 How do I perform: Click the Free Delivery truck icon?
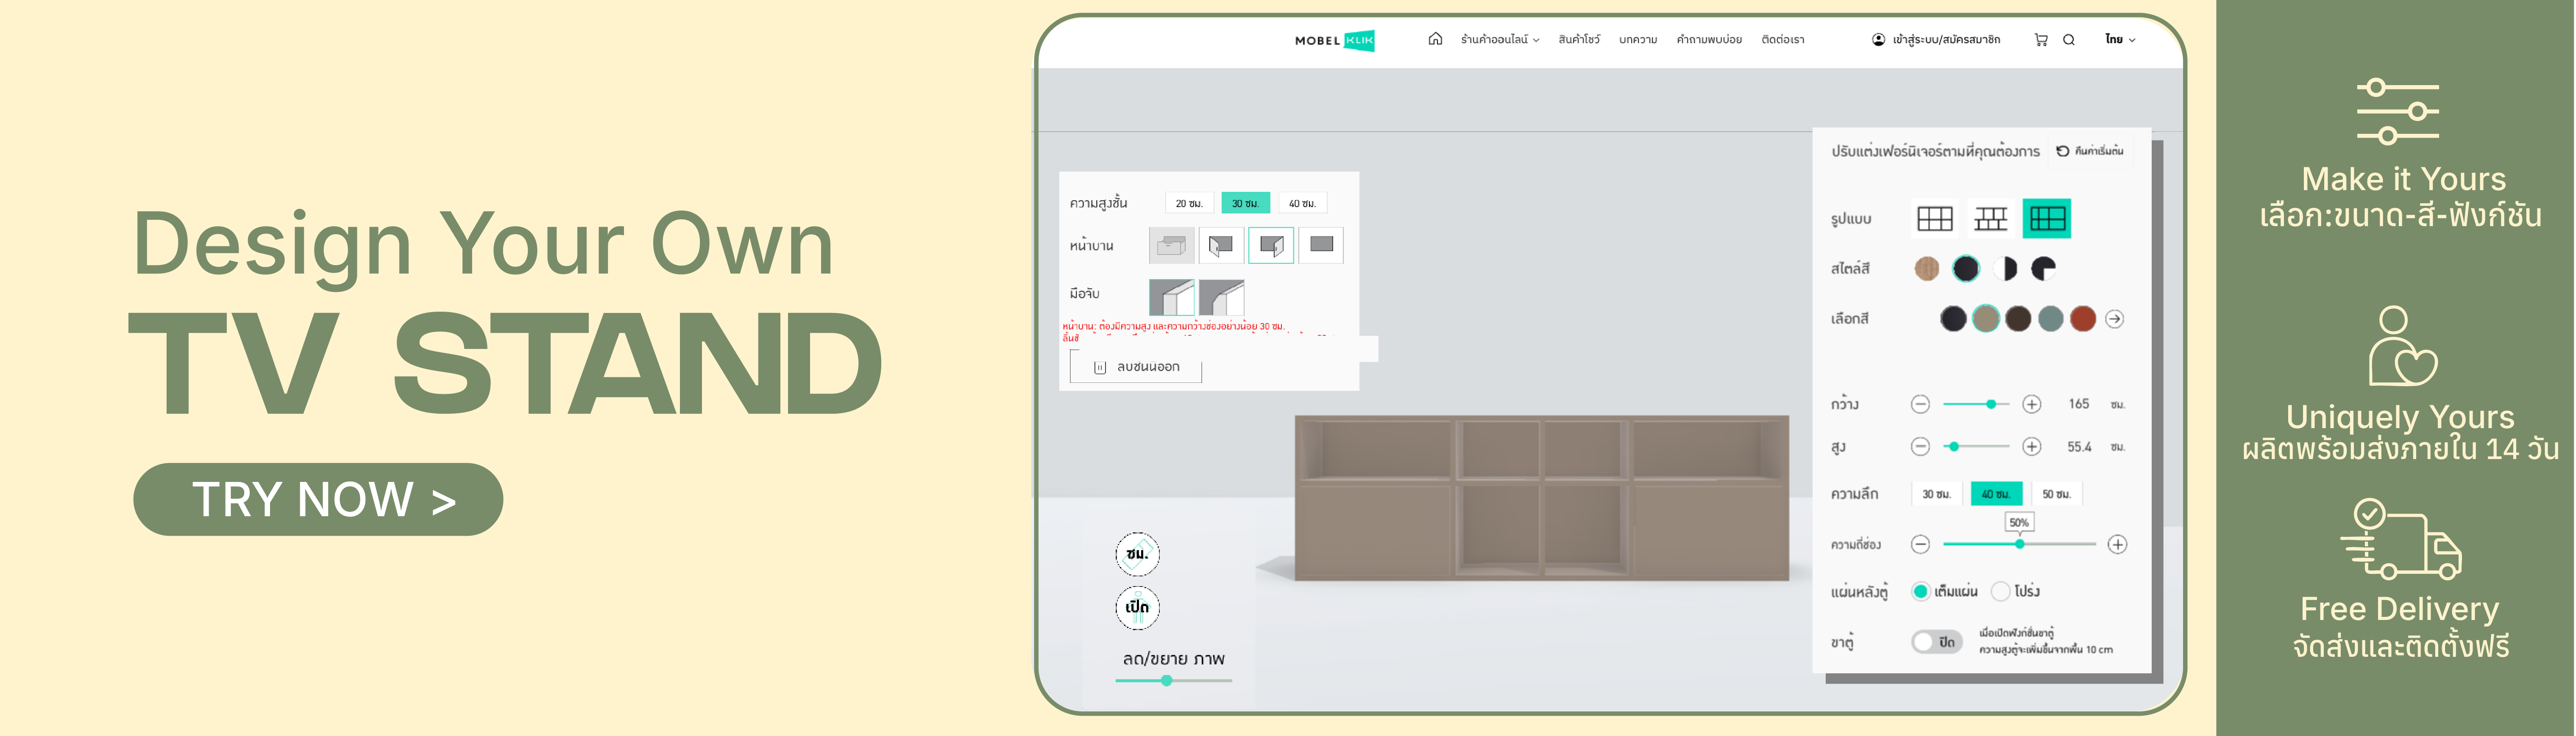tap(2400, 538)
